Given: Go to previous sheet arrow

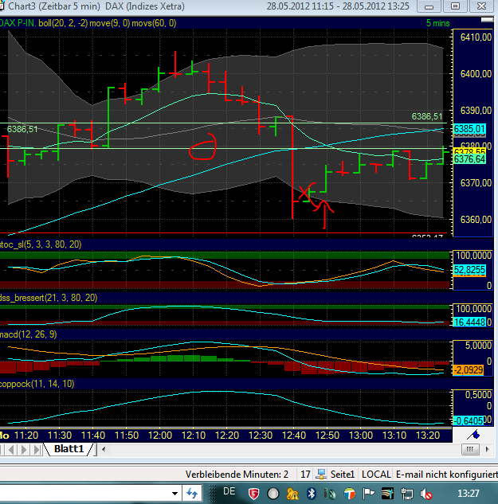Looking at the screenshot, I should click(x=11, y=449).
